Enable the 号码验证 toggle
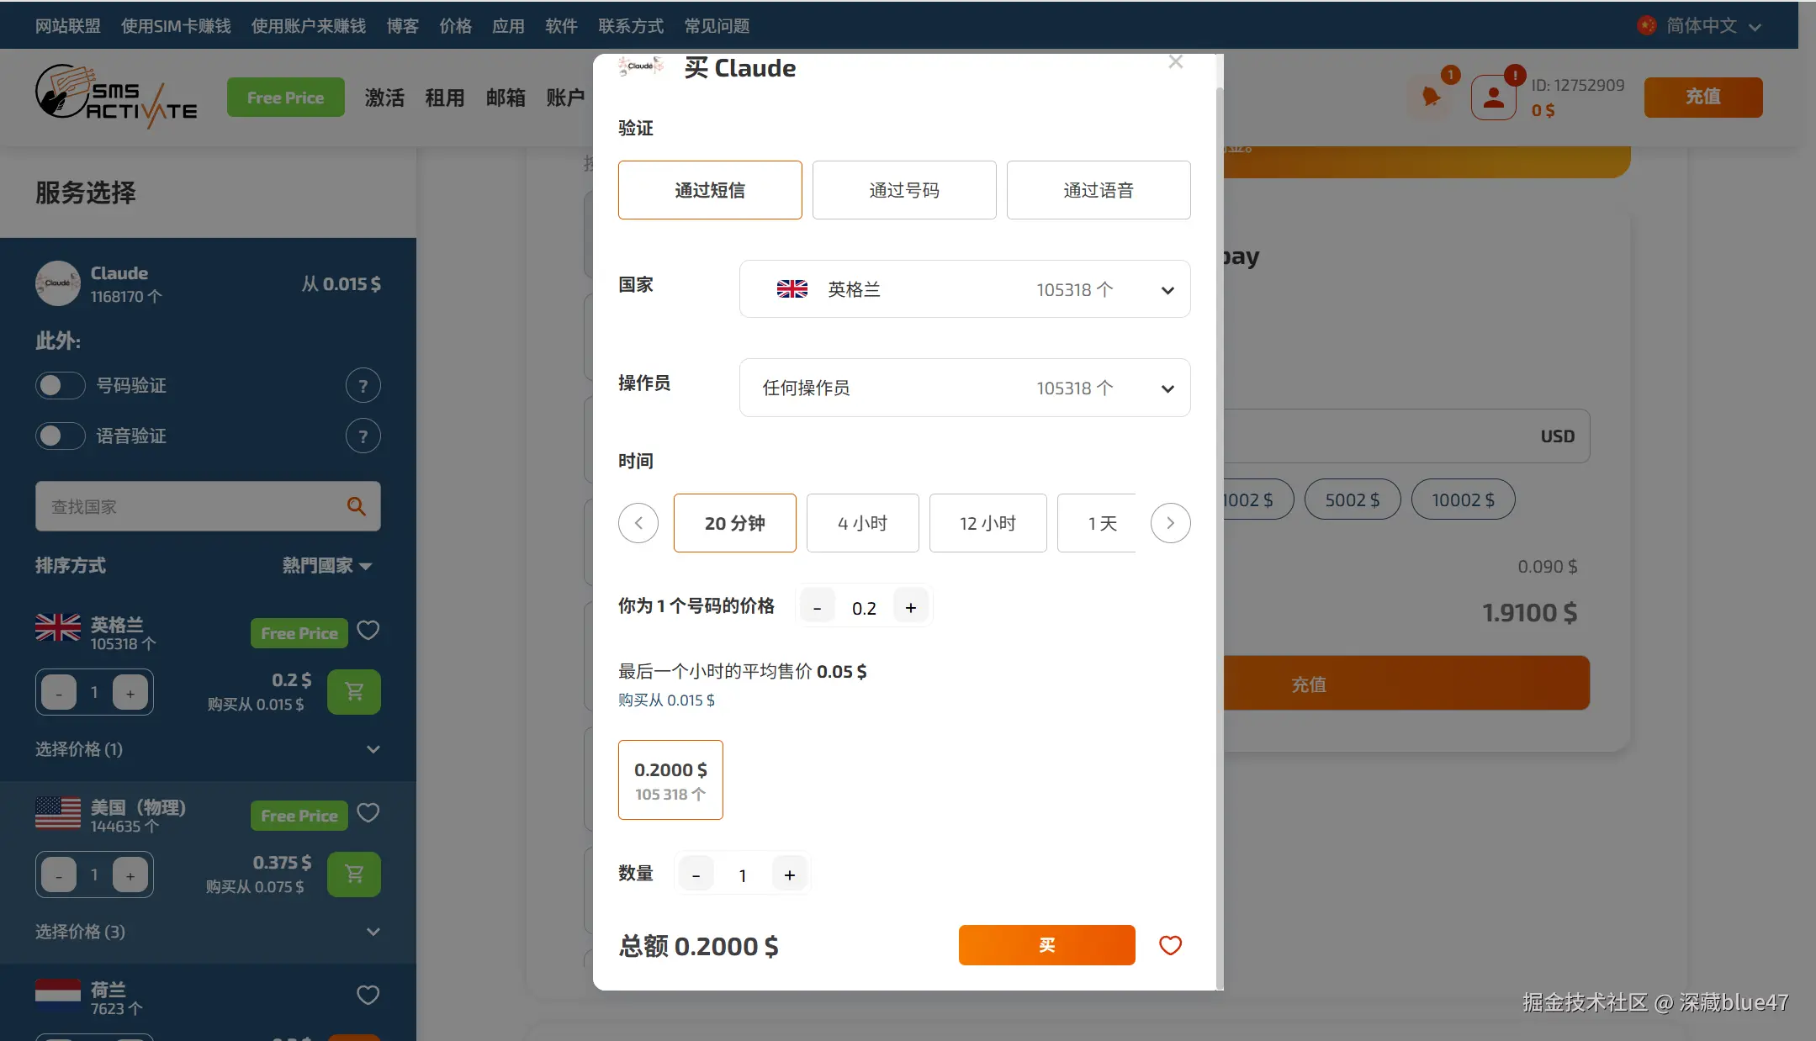 pyautogui.click(x=60, y=385)
